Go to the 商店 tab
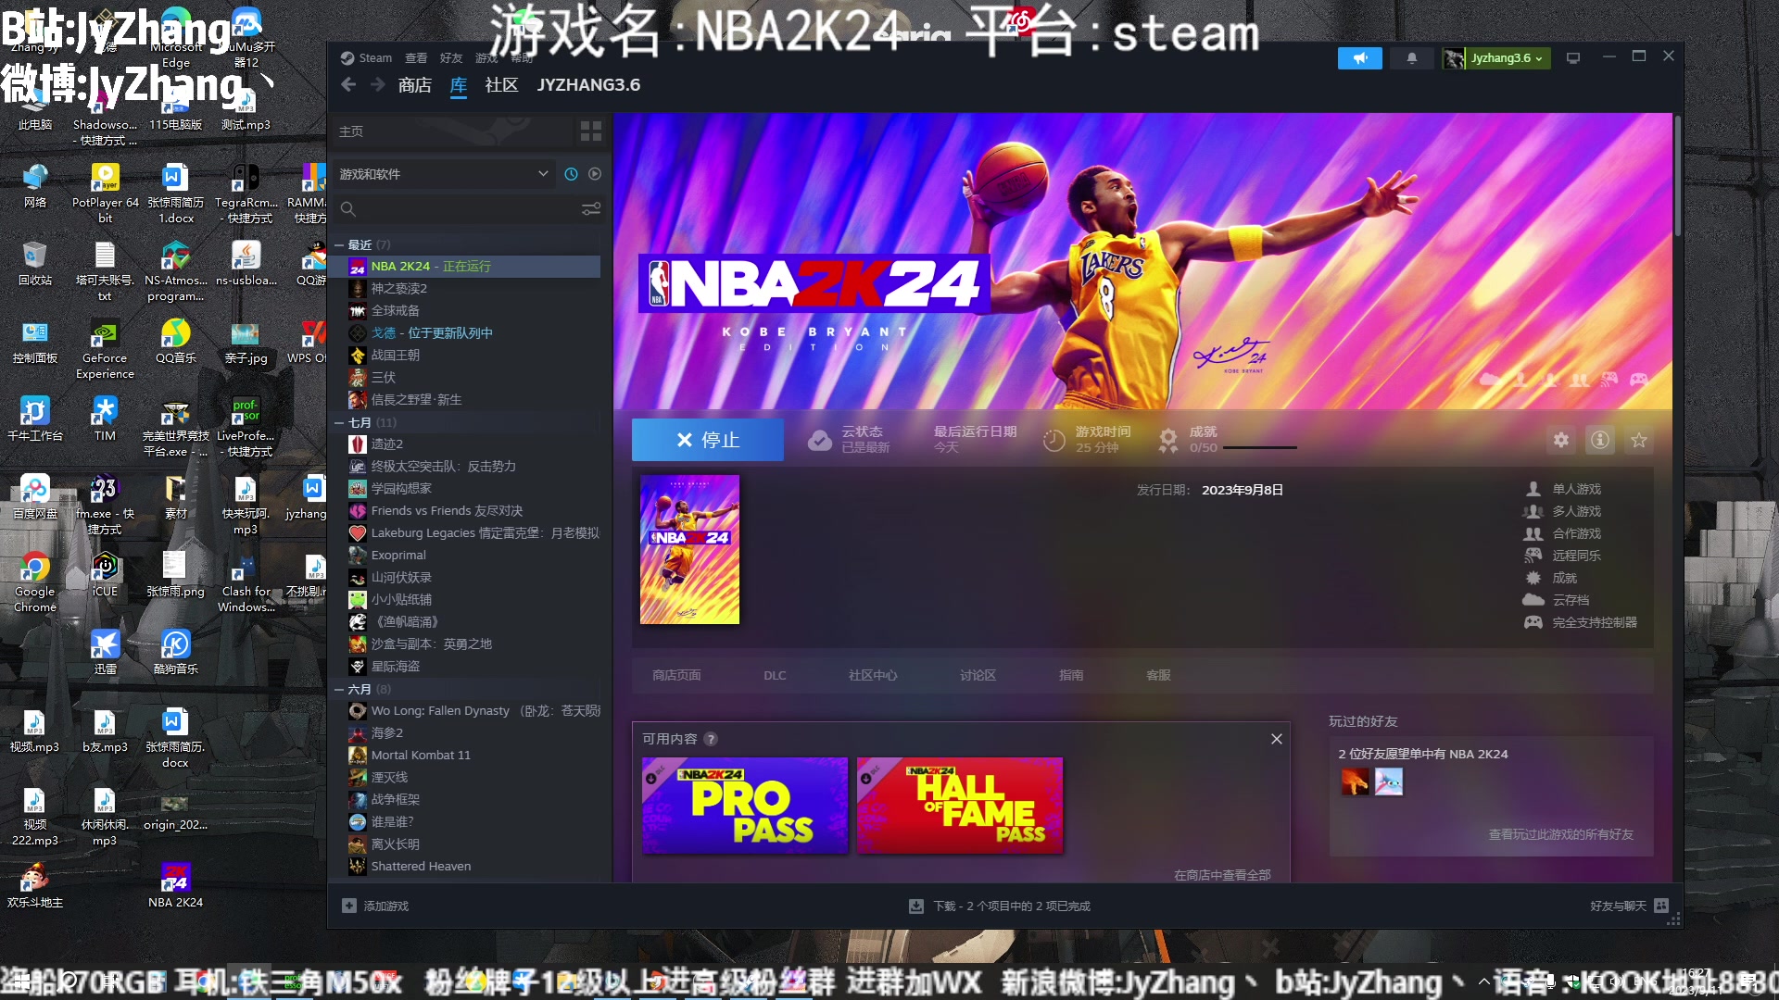 414,85
